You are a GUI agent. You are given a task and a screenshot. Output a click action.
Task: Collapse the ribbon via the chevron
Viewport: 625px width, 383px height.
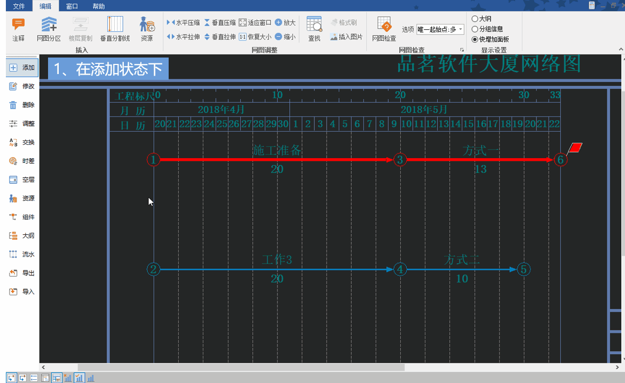(621, 50)
